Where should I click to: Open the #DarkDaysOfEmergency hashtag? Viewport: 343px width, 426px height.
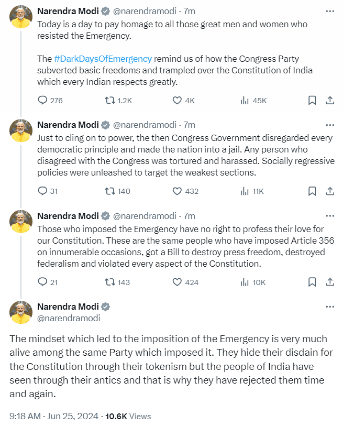point(103,58)
